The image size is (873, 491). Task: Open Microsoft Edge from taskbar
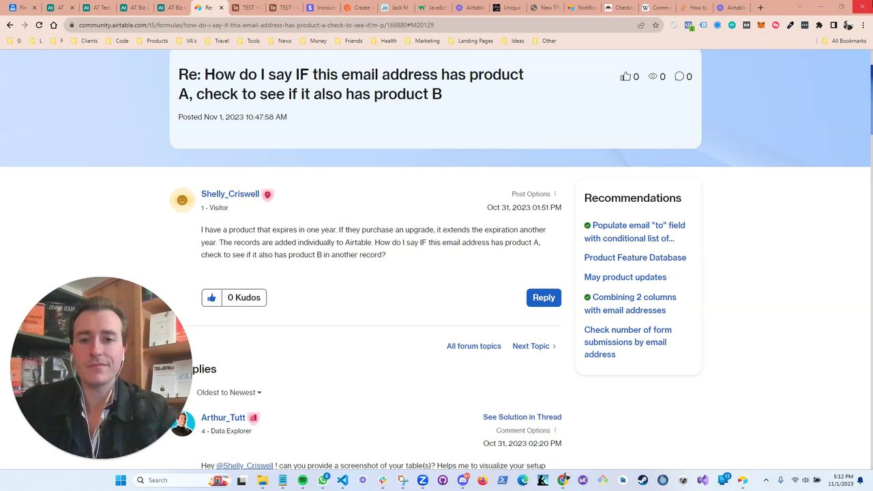(x=522, y=480)
